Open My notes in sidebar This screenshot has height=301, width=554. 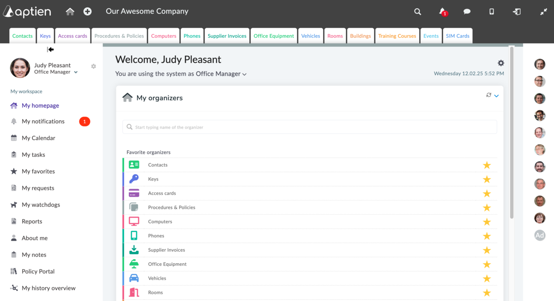click(x=34, y=254)
